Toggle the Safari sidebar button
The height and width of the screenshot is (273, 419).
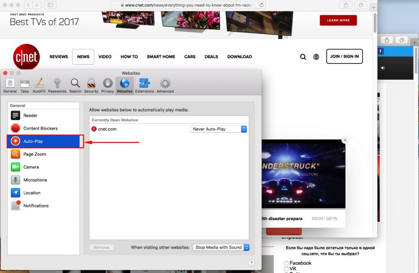(50, 5)
